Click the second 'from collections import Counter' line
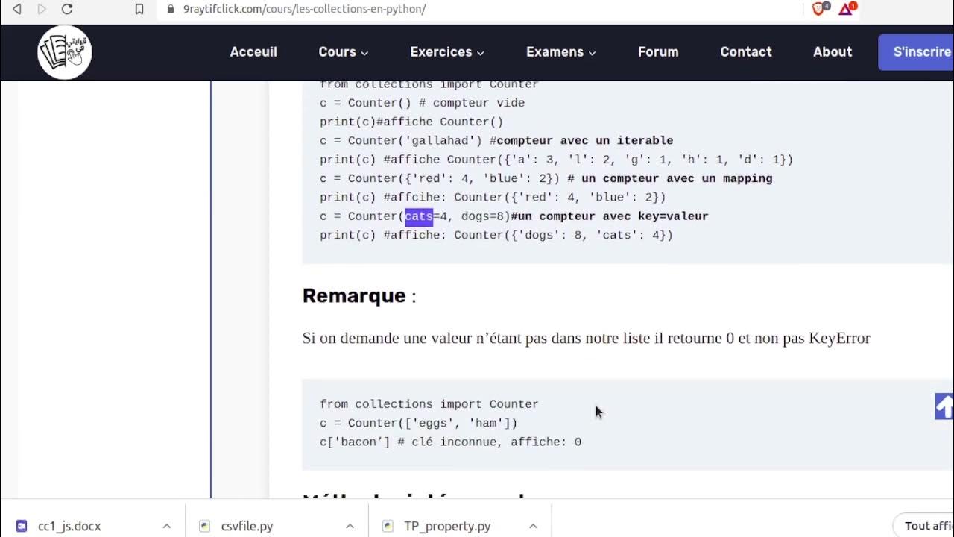This screenshot has width=954, height=537. click(x=429, y=403)
